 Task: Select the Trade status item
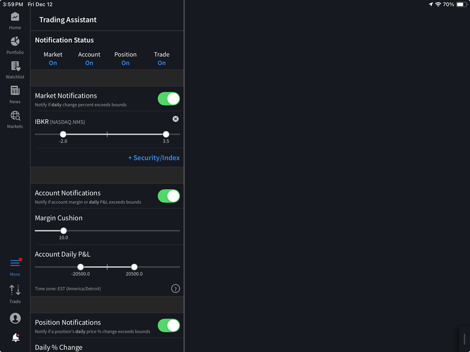point(161,58)
